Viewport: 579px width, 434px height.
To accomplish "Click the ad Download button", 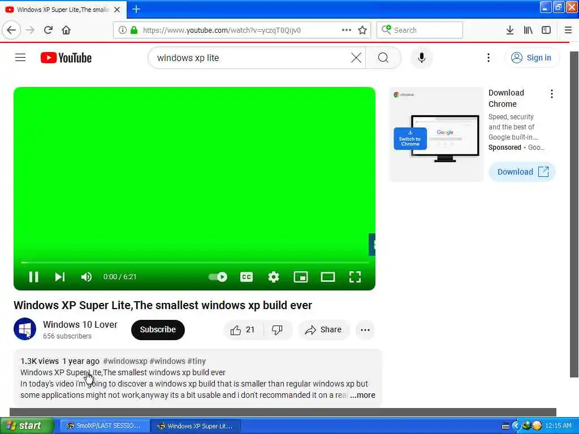I will [x=522, y=172].
